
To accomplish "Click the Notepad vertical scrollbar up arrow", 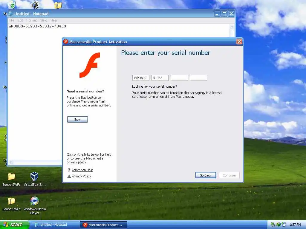I will click(x=232, y=27).
